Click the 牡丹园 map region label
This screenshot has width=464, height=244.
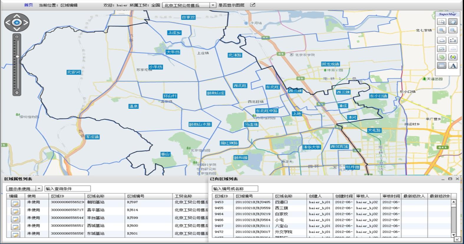353,167
